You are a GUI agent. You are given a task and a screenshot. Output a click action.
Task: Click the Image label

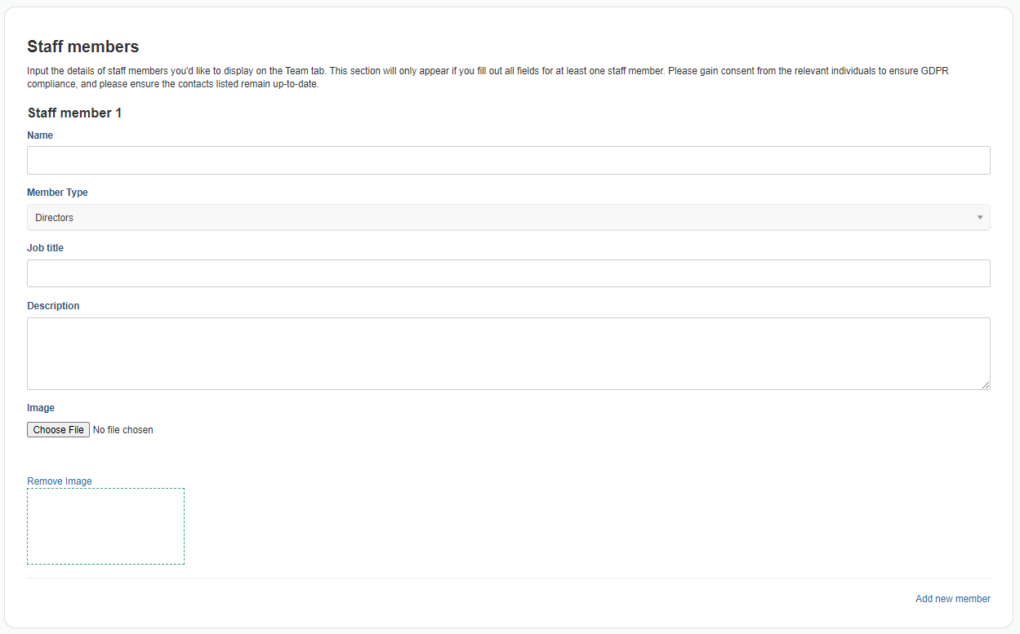(41, 408)
